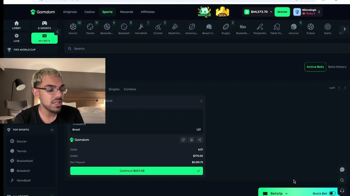The image size is (350, 196).
Task: Go to the Lobby section
Action: pyautogui.click(x=16, y=25)
